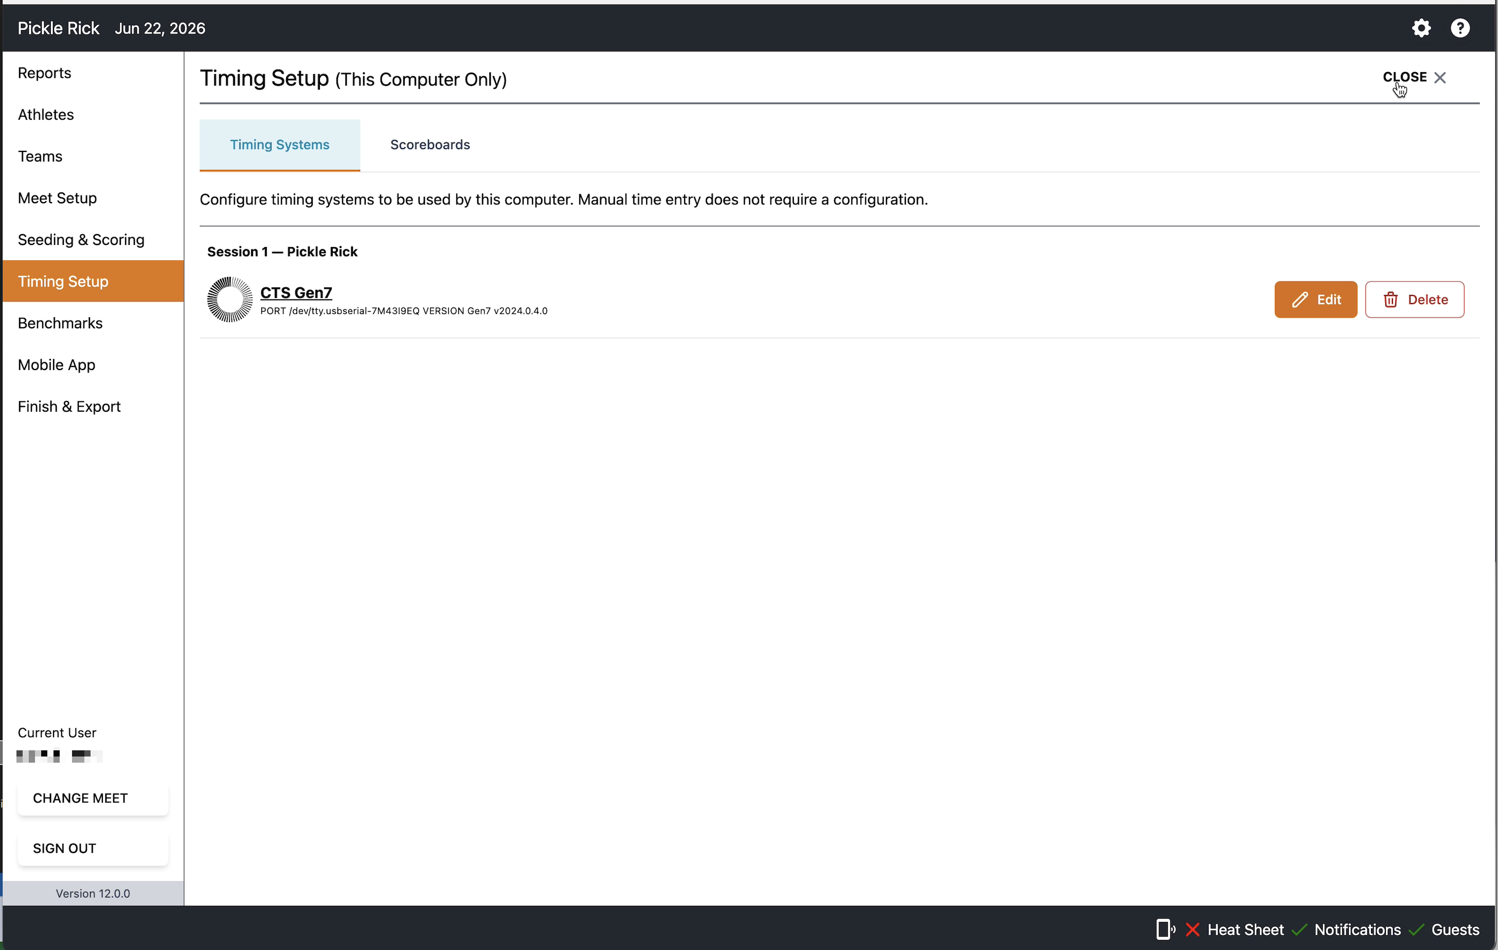Screen dimensions: 1498x950
Task: Open the CTS Gen7 link
Action: coord(296,293)
